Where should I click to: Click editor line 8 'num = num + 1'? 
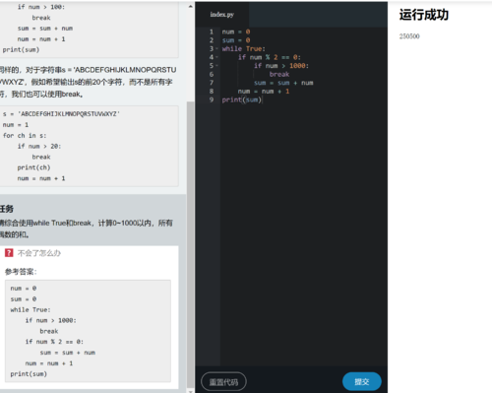264,92
